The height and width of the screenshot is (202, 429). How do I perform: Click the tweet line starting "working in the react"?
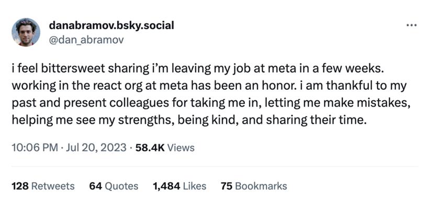[209, 86]
